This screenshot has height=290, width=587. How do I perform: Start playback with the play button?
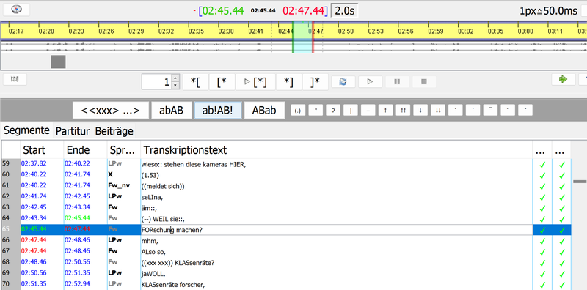click(370, 82)
